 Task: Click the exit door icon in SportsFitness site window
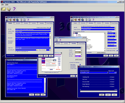[75, 20]
